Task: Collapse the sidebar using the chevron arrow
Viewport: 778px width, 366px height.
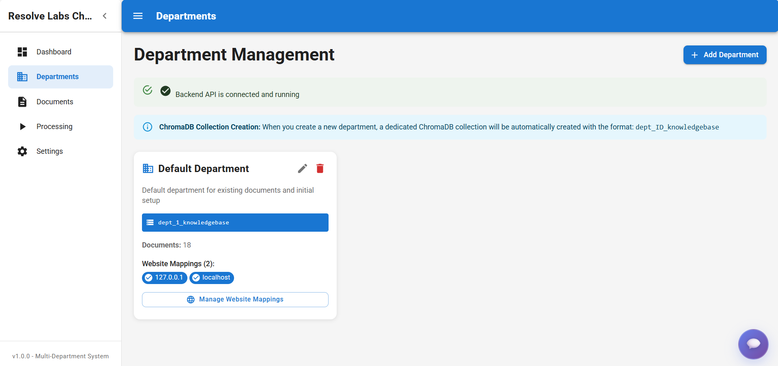Action: (105, 16)
